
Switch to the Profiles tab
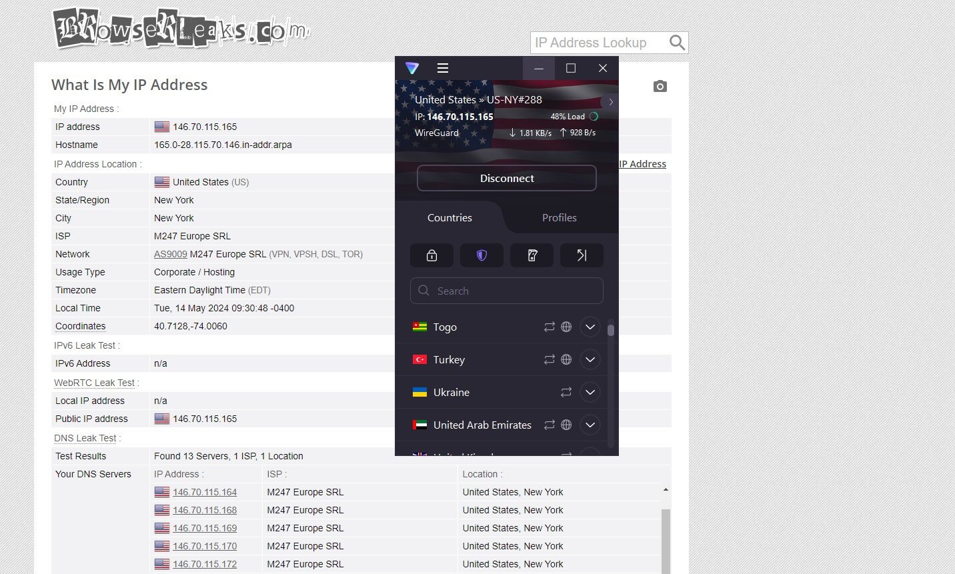point(559,218)
